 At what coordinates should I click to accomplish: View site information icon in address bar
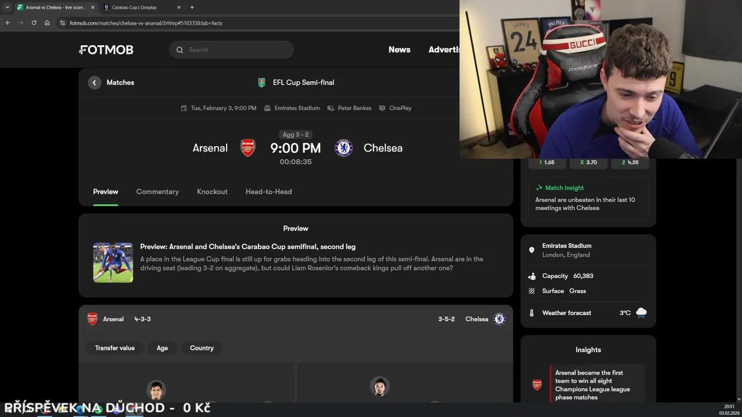click(x=63, y=23)
